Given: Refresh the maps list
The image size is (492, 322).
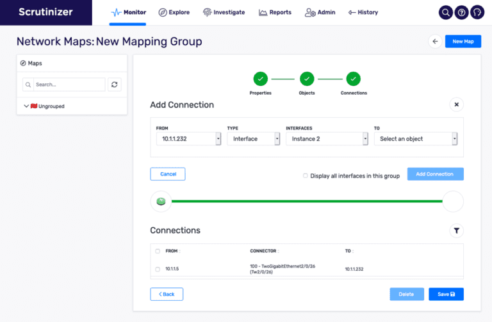Looking at the screenshot, I should 115,85.
